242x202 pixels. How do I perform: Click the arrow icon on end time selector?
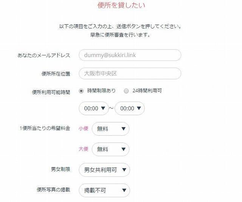[x=139, y=108]
